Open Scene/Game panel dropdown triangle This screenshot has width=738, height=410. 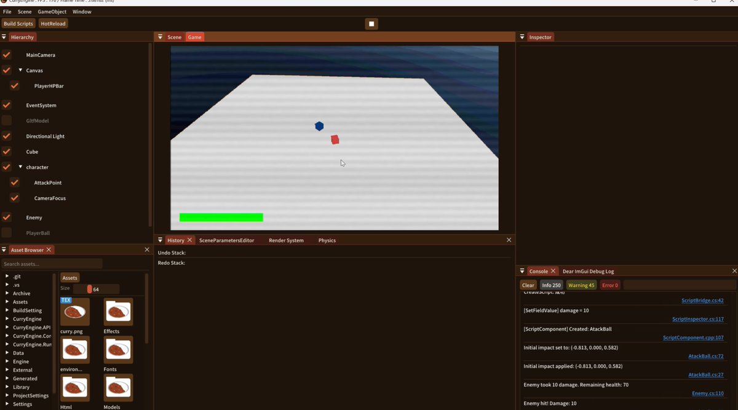[x=160, y=37]
